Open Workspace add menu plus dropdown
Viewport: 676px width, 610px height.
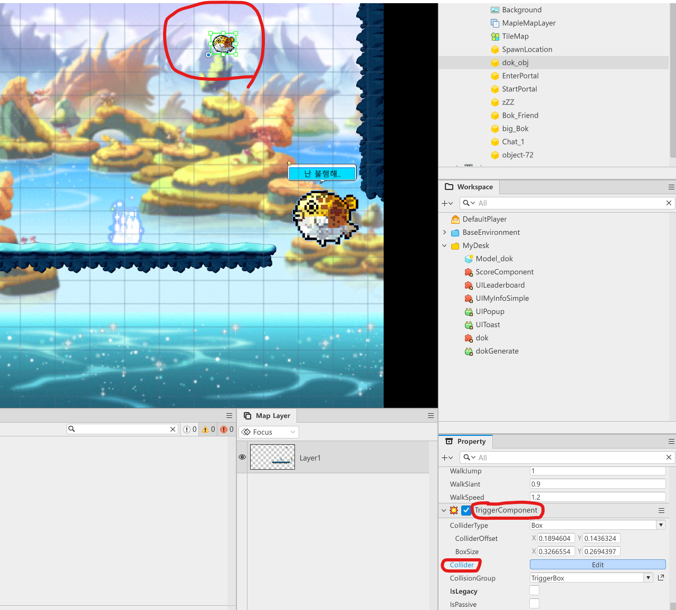tap(447, 203)
